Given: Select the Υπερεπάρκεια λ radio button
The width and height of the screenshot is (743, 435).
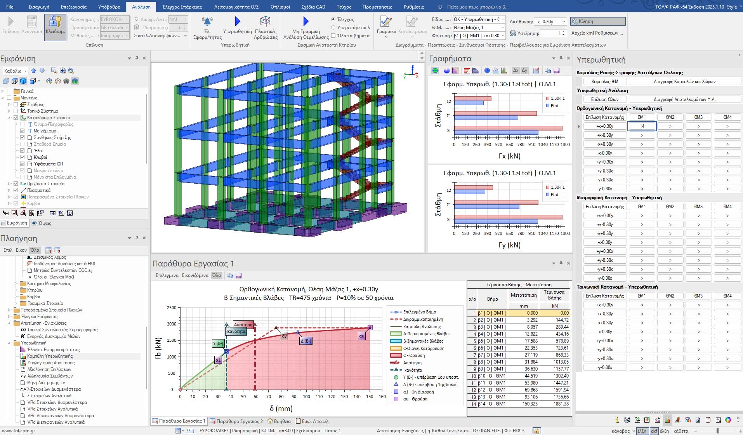Looking at the screenshot, I should coord(333,28).
